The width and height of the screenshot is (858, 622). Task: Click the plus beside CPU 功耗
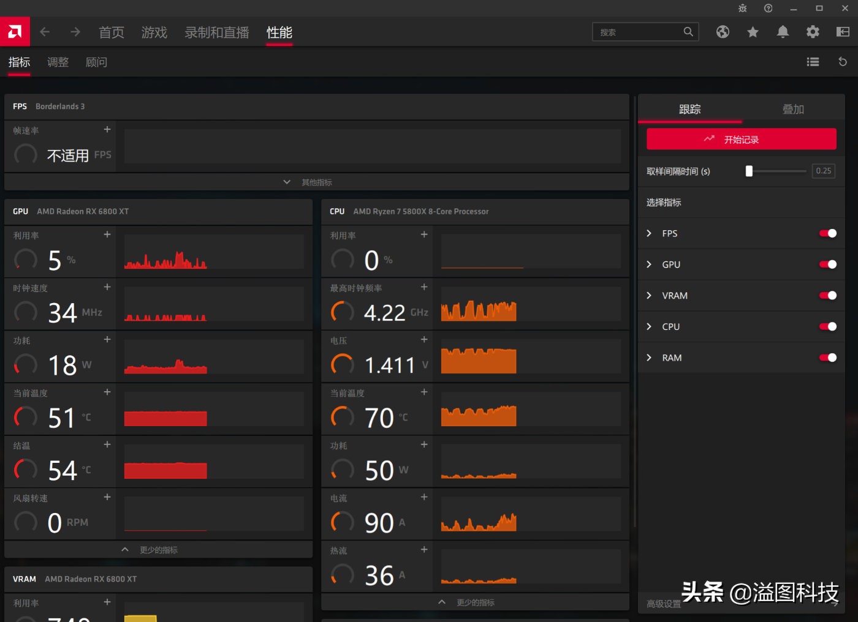click(424, 444)
